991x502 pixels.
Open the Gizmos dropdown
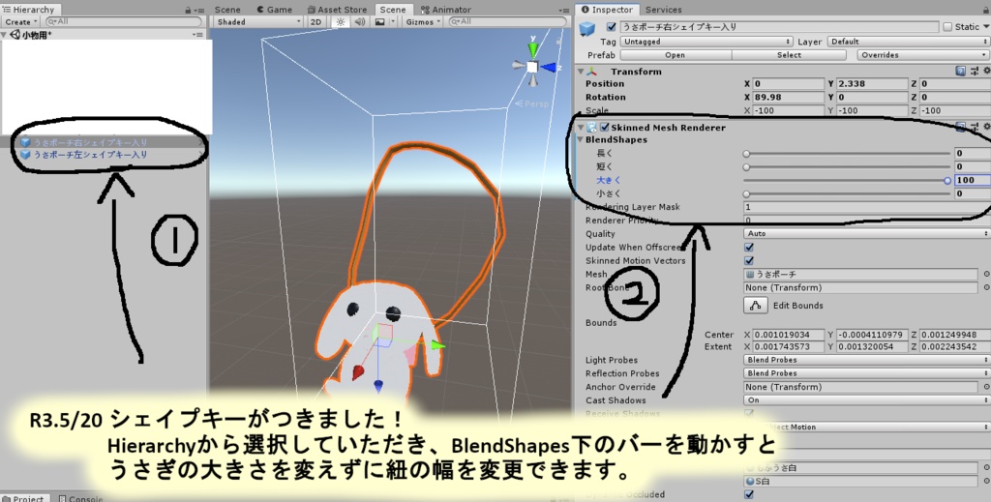click(422, 21)
